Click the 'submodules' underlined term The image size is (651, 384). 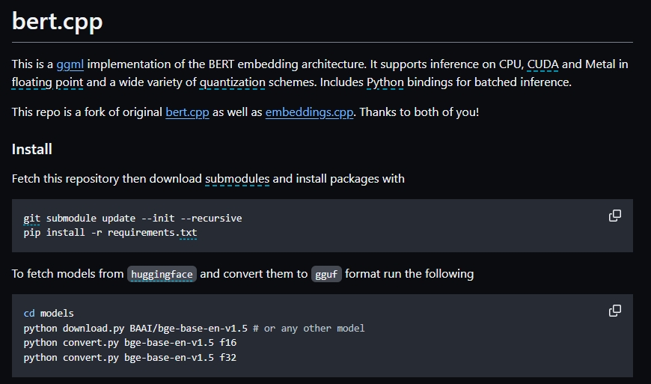tap(237, 178)
